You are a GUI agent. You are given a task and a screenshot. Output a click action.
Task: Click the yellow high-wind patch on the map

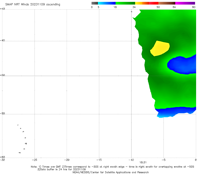[160, 48]
